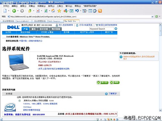
Task: Open Favorites with the yellow star icon
Action: (59, 11)
